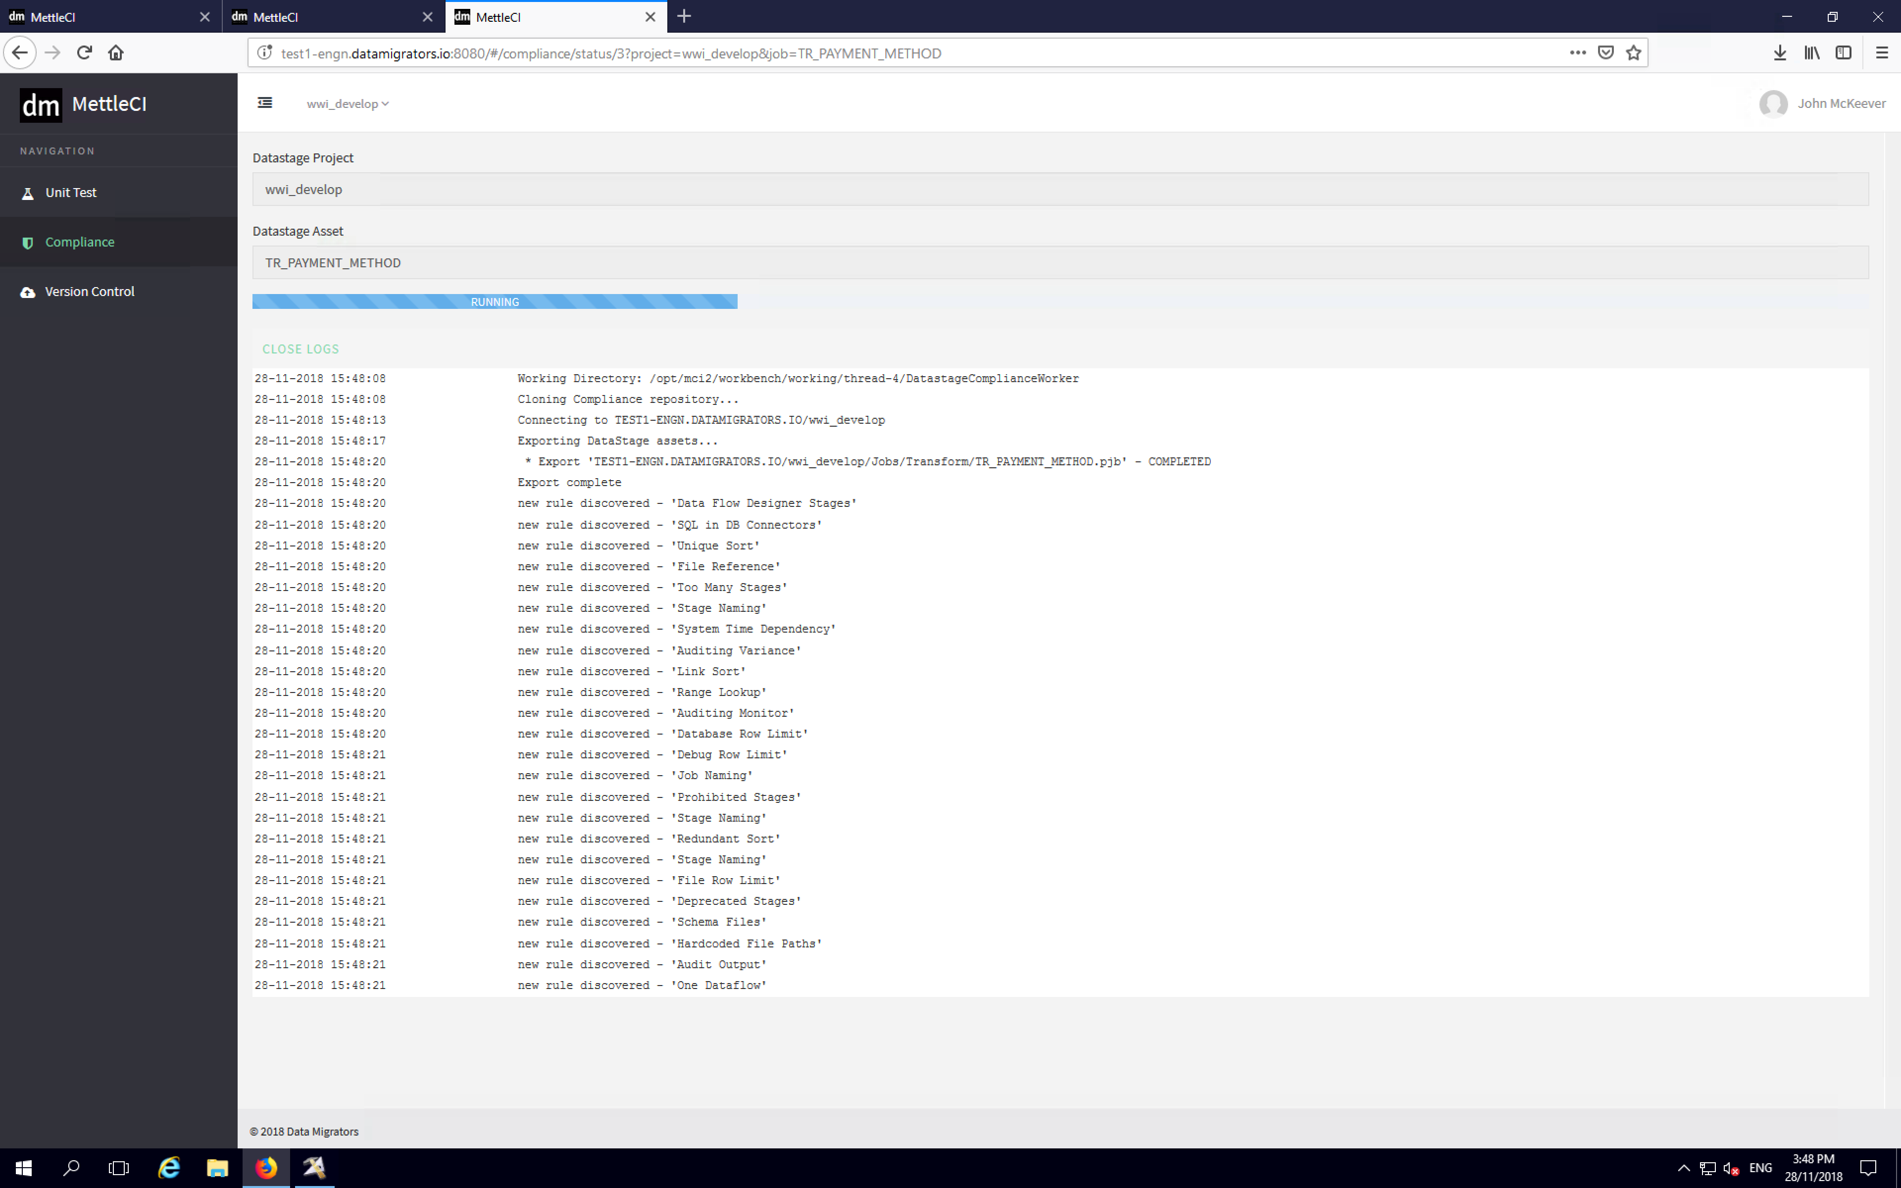Go to the browser home page
1901x1188 pixels.
[x=116, y=52]
